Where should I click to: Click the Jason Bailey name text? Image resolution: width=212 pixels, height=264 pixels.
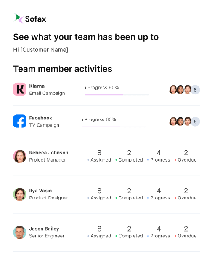[44, 229]
